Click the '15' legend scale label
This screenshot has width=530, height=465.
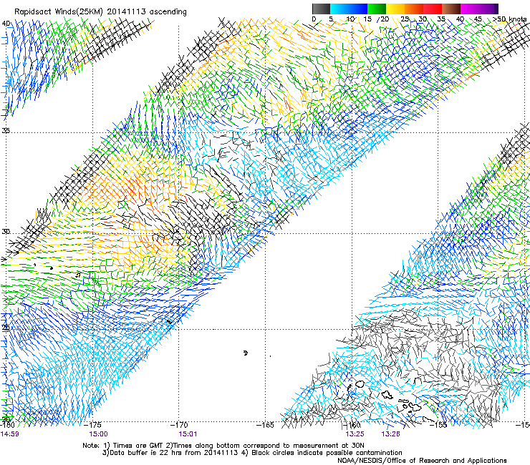click(x=367, y=19)
